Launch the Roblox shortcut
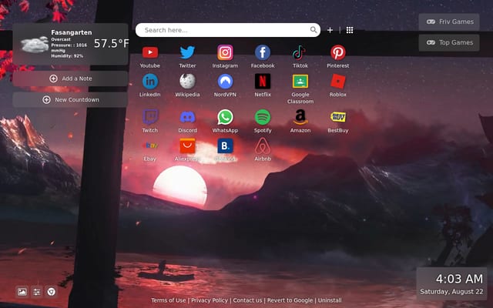The image size is (493, 308). point(338,82)
